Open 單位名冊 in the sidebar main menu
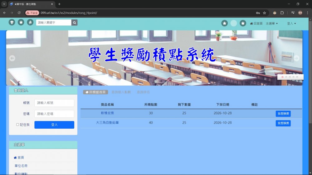This screenshot has height=175, width=312. point(21,166)
